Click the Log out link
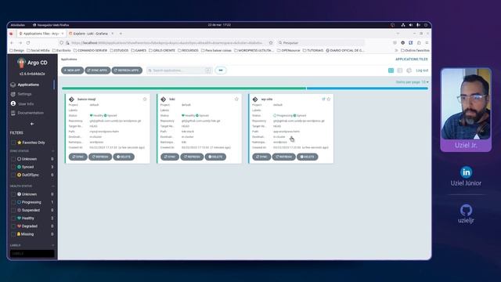This screenshot has height=282, width=501. click(422, 70)
